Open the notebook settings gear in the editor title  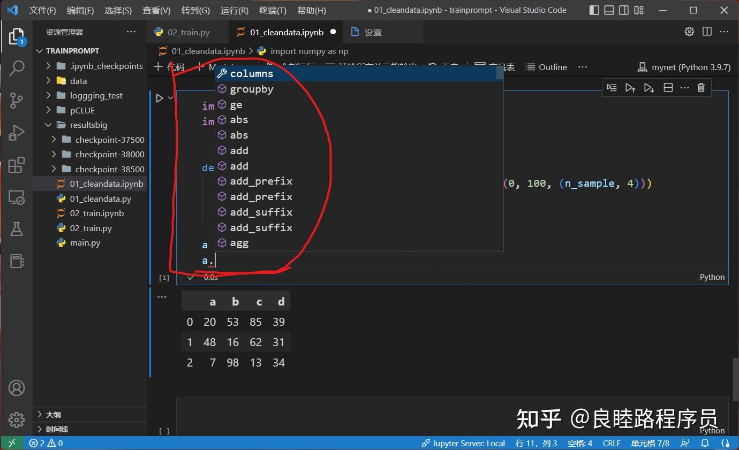tap(689, 32)
